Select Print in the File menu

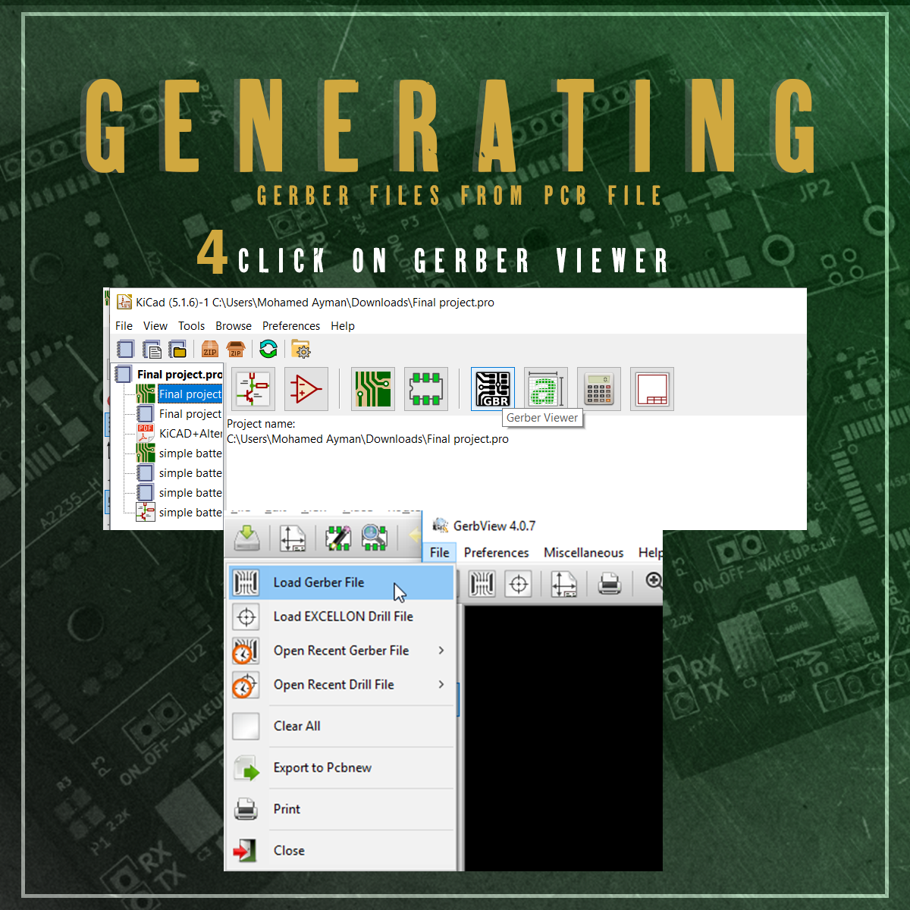(x=341, y=809)
